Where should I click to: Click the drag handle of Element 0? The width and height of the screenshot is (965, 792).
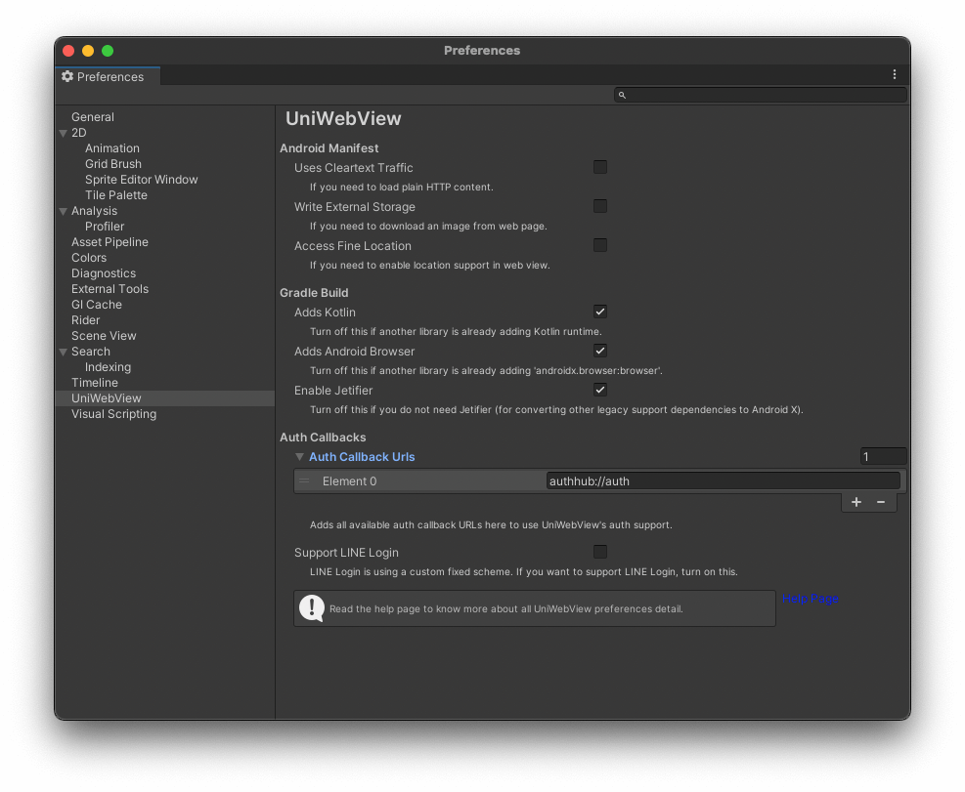click(304, 481)
